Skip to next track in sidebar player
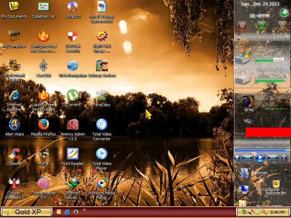 point(272,158)
